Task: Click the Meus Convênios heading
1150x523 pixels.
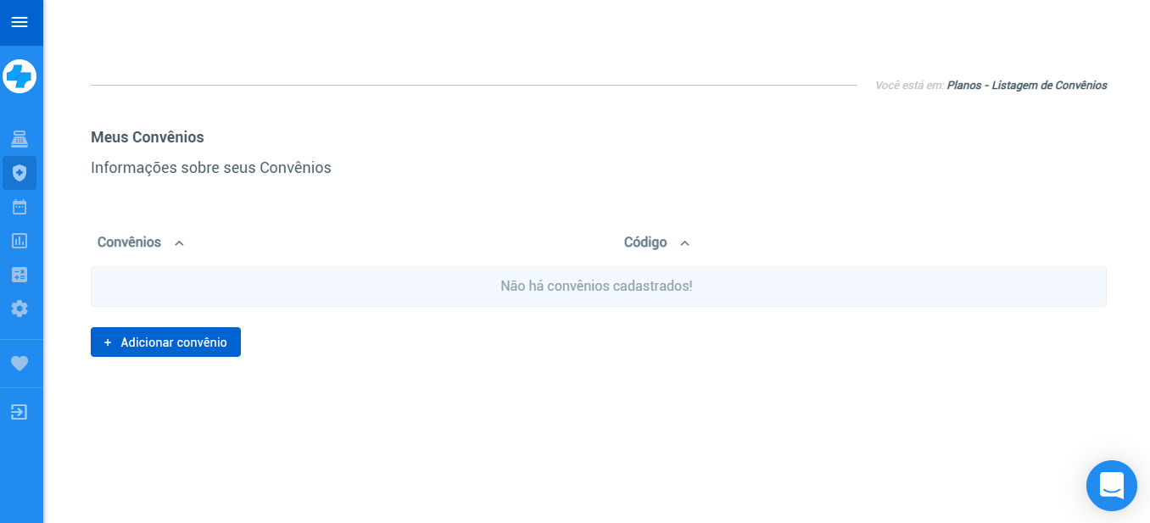Action: click(148, 137)
